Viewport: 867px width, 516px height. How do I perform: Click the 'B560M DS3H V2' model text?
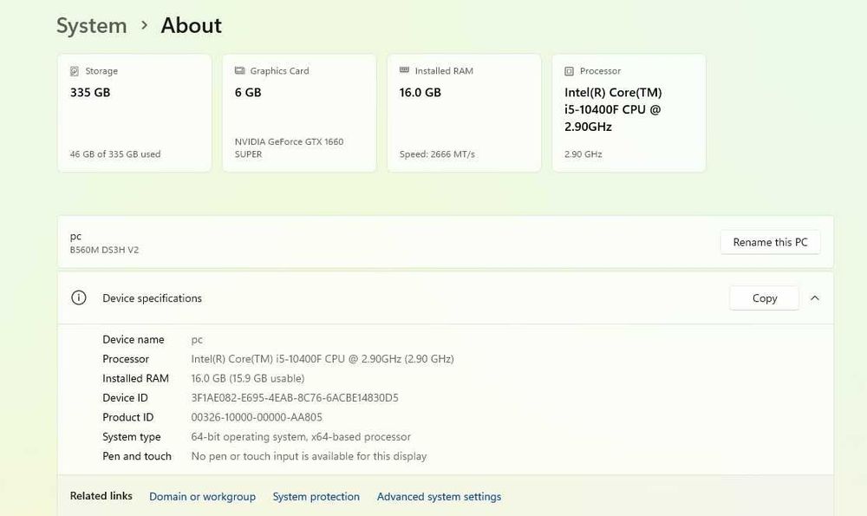[x=105, y=250]
